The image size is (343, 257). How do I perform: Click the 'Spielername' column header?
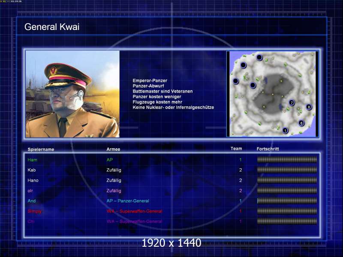[x=41, y=149]
